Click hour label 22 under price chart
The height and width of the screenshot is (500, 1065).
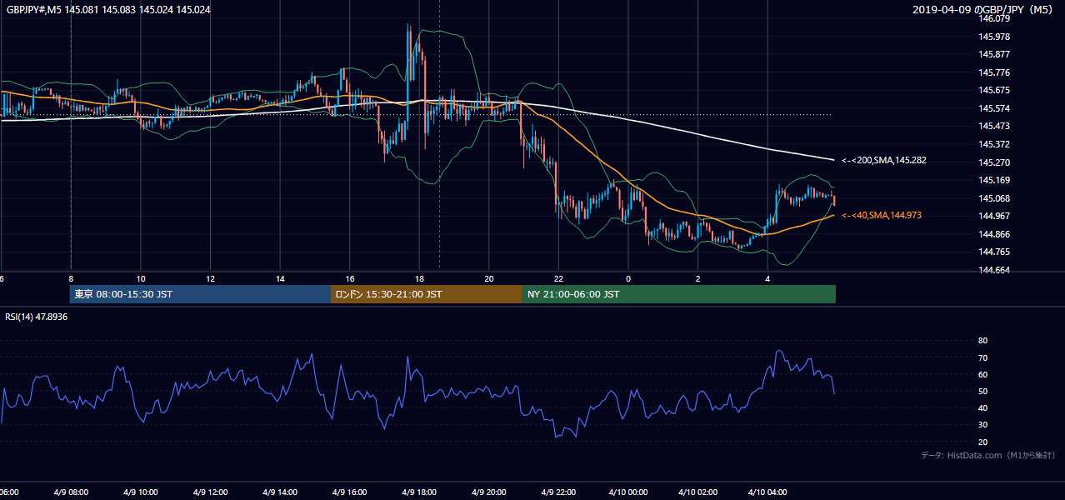(559, 278)
